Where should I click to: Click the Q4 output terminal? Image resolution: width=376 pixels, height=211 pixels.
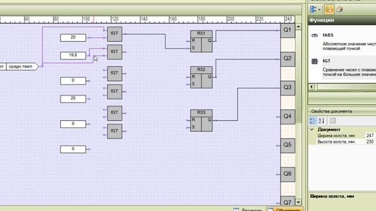coord(287,117)
